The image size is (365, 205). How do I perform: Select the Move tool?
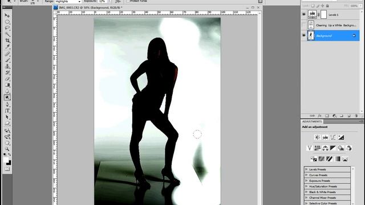7,15
